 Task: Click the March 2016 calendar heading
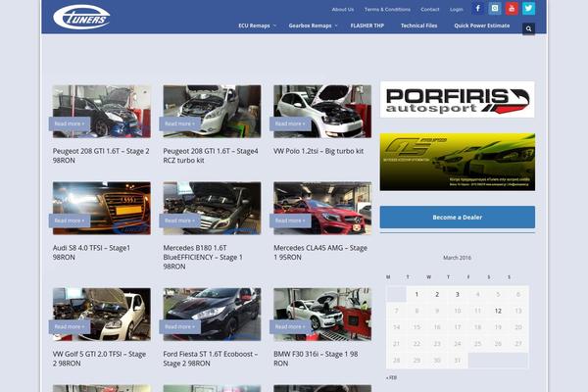coord(457,258)
